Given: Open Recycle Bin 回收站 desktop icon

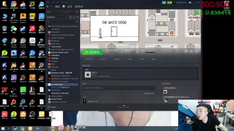Looking at the screenshot, I should tap(4, 29).
